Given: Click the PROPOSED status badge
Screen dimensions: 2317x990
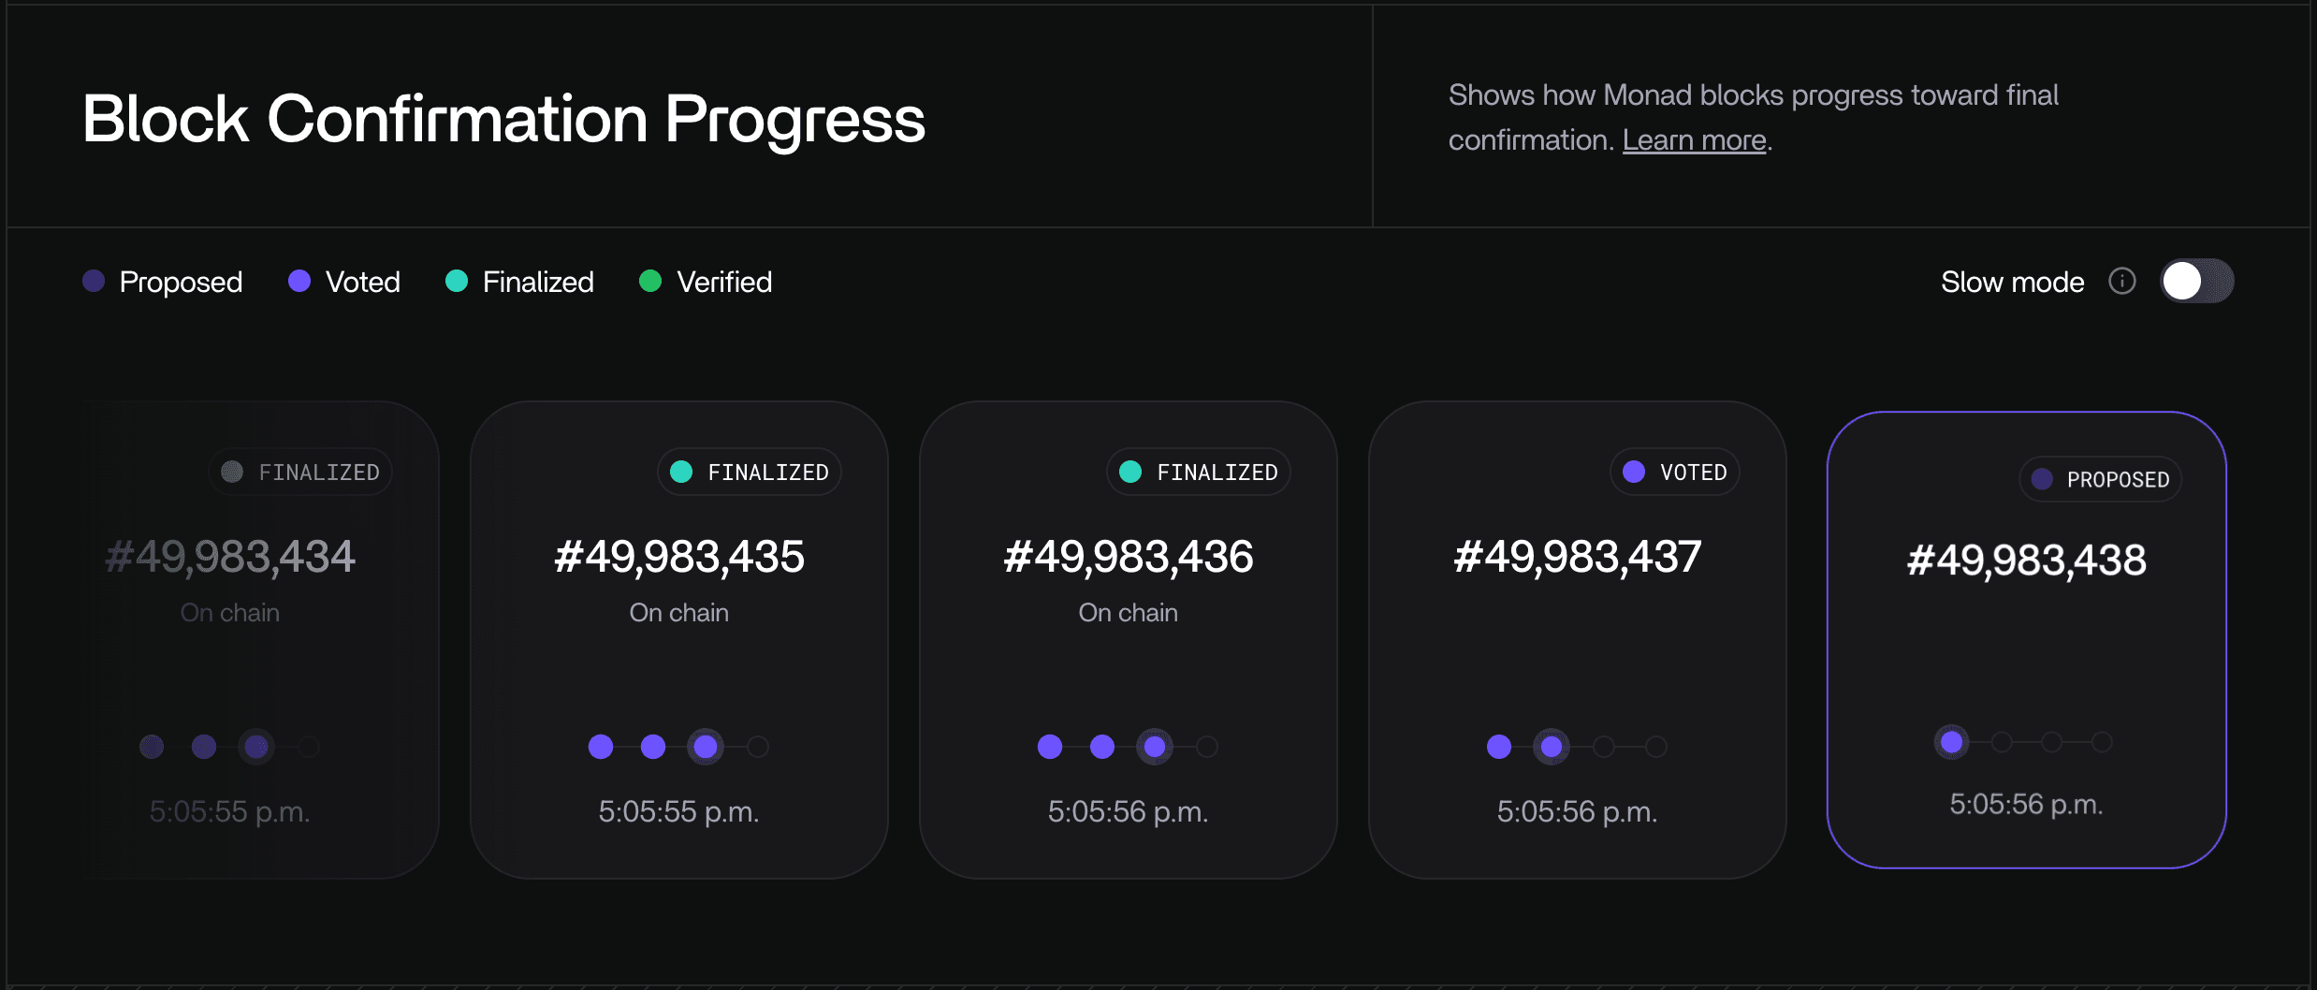Looking at the screenshot, I should pyautogui.click(x=2101, y=479).
